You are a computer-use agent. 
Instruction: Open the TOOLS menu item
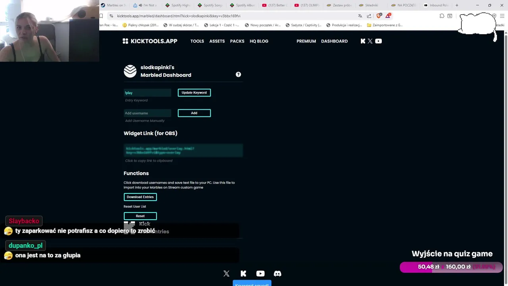[x=197, y=41]
